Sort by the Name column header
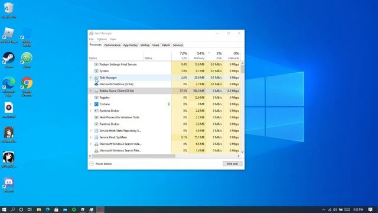Image resolution: width=378 pixels, height=213 pixels. pyautogui.click(x=116, y=56)
